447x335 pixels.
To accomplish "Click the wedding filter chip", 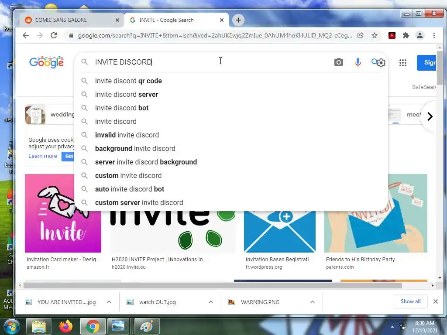I will [x=50, y=114].
